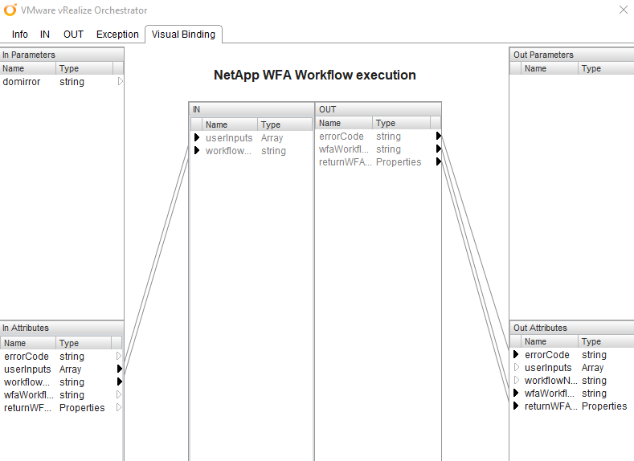Select userInputs name in In Attributes
The image size is (634, 461).
click(27, 369)
